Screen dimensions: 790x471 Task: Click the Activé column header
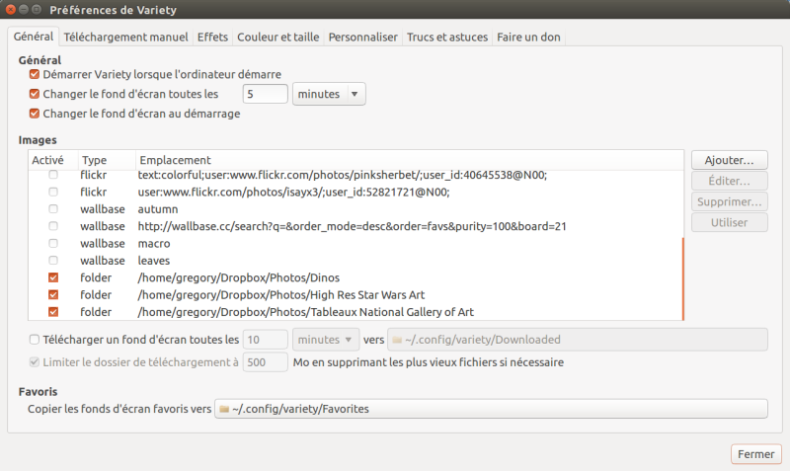pos(53,160)
